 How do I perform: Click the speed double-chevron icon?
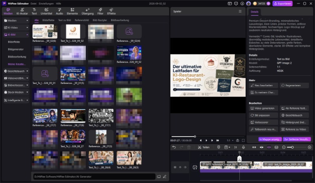click(235, 148)
